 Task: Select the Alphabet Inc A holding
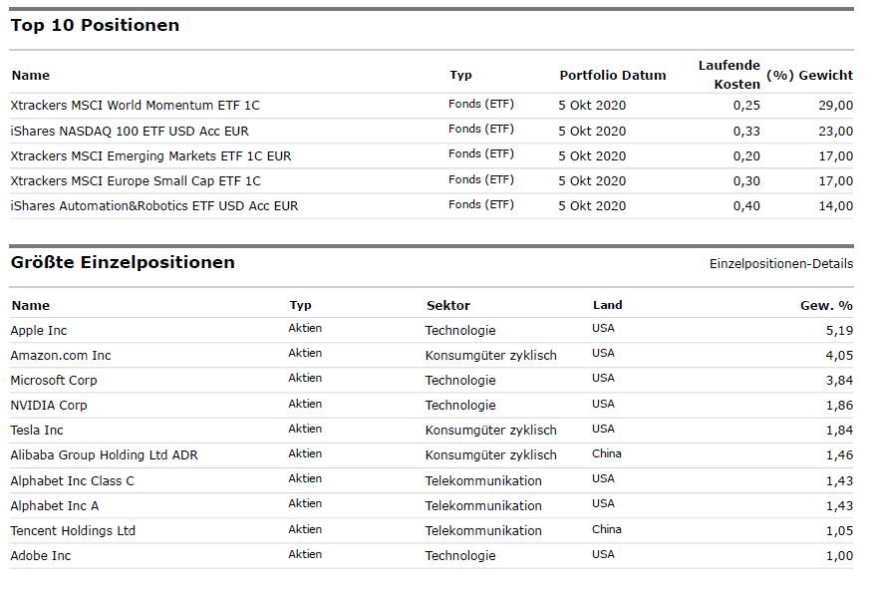[x=55, y=505]
